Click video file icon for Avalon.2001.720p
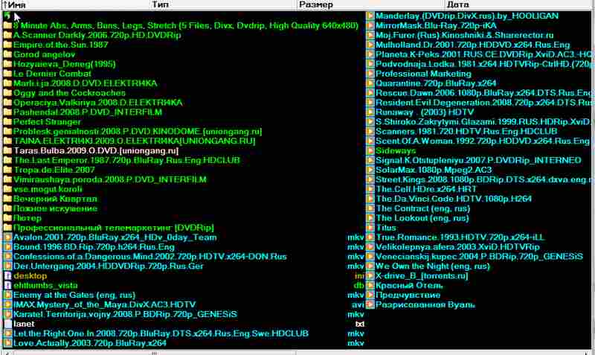 tap(7, 237)
